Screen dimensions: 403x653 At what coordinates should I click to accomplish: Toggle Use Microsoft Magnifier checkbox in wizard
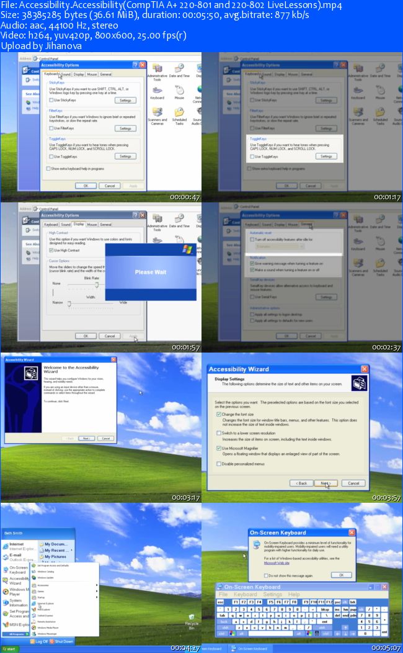point(219,448)
